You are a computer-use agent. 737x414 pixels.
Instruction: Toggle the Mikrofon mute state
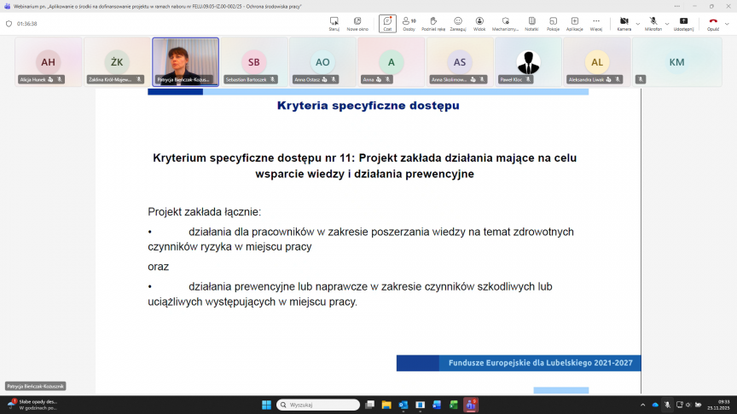click(653, 23)
